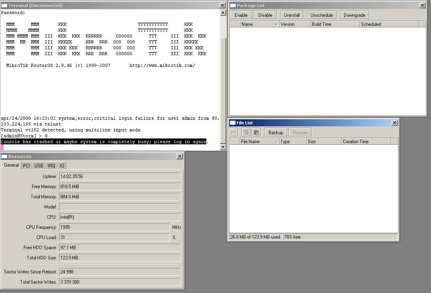Click the CPU Frequency field
Image resolution: width=431 pixels, height=293 pixels.
pos(114,227)
